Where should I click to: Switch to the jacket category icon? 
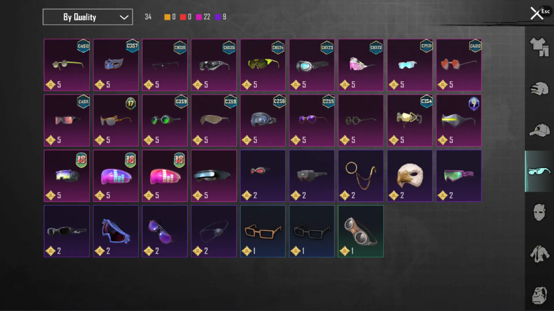(539, 254)
